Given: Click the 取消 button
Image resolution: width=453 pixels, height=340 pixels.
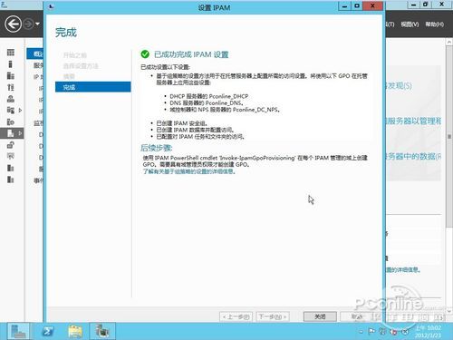Looking at the screenshot, I should (x=357, y=316).
